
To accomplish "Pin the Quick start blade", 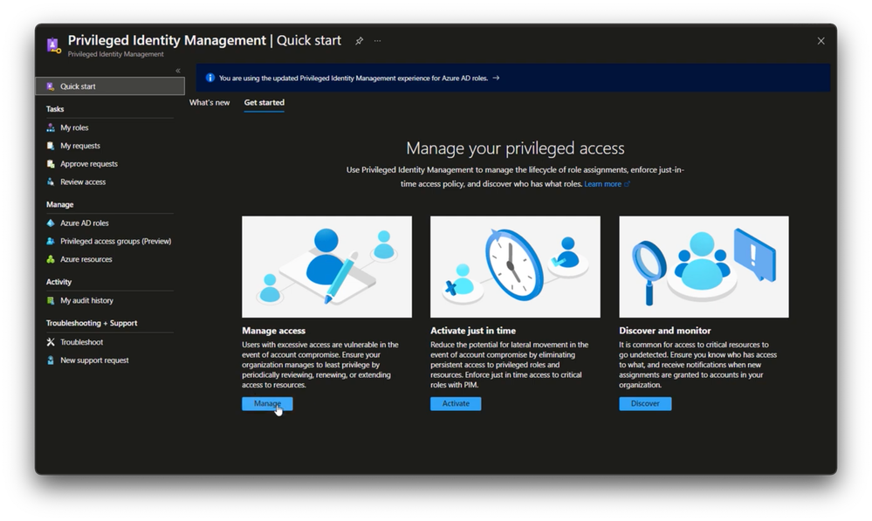I will click(x=360, y=41).
